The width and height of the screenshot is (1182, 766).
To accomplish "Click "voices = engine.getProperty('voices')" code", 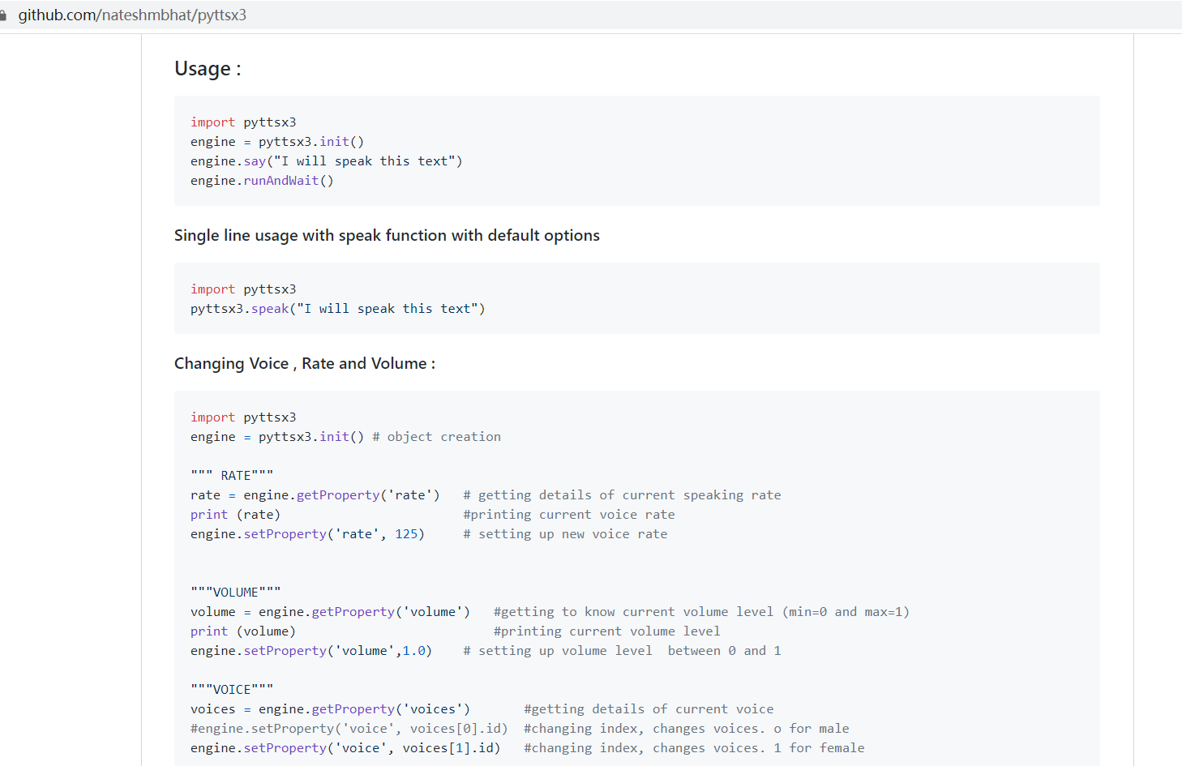I will pos(331,709).
